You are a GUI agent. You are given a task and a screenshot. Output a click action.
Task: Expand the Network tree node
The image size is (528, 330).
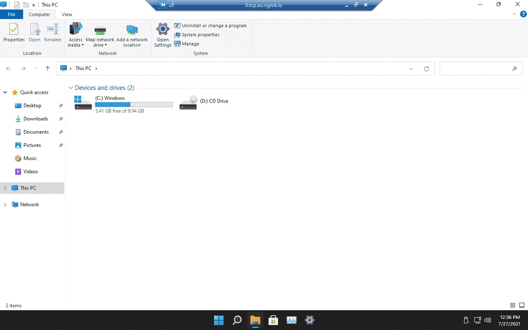tap(5, 205)
